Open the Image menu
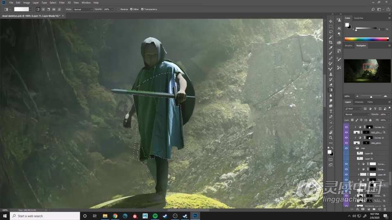Viewport: 392px width, 220px height. 27,2
